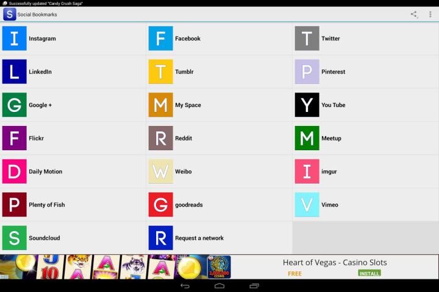439x292 pixels.
Task: Tap the Android back navigation button
Action: tap(185, 286)
